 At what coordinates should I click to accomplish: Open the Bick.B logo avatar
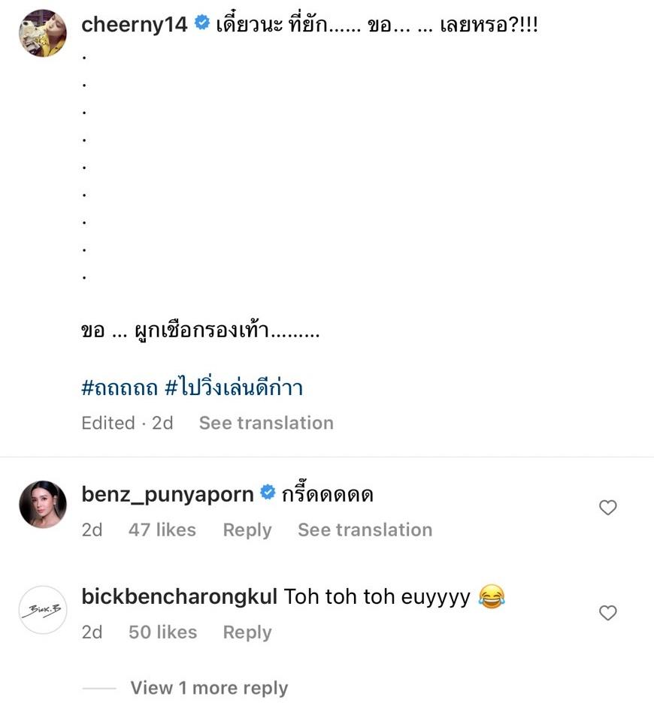point(43,610)
